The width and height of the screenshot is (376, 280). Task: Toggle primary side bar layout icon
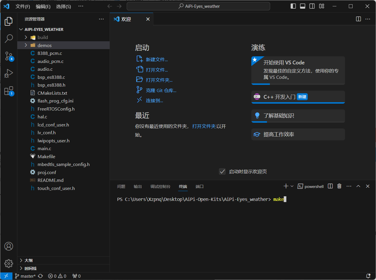click(x=293, y=6)
